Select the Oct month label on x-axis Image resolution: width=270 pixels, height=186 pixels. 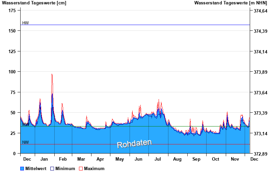pos(215,159)
